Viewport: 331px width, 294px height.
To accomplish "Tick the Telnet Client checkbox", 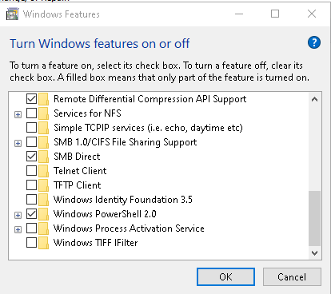I will click(x=31, y=171).
